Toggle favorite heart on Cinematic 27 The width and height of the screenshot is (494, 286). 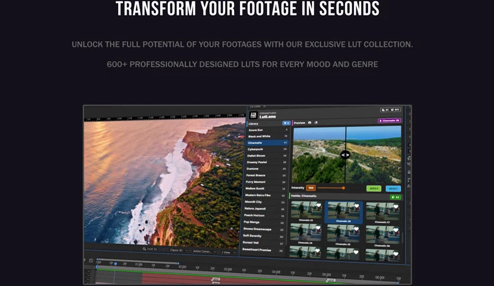(396, 207)
